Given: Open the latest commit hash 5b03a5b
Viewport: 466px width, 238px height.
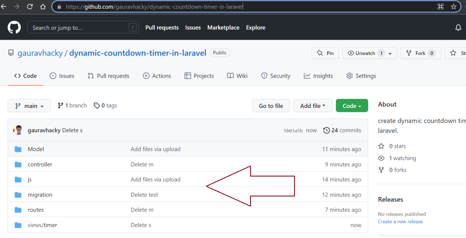Looking at the screenshot, I should 293,131.
